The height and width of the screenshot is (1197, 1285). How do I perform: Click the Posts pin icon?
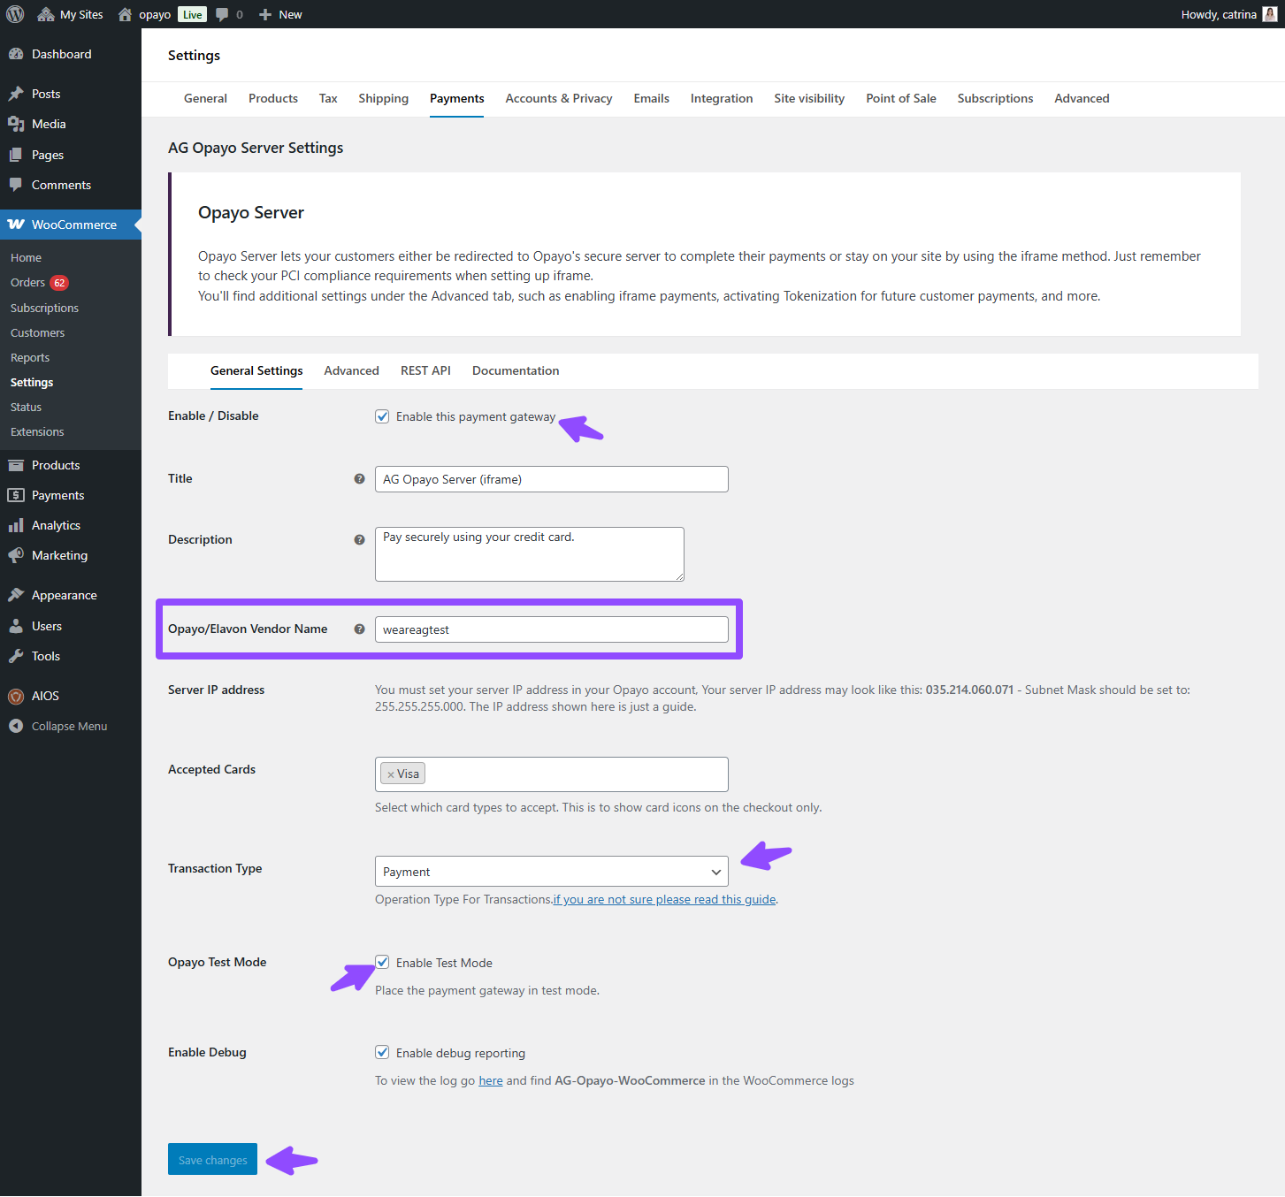pyautogui.click(x=16, y=94)
